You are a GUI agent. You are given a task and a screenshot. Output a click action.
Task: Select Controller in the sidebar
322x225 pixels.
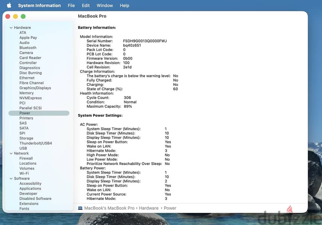click(28, 63)
